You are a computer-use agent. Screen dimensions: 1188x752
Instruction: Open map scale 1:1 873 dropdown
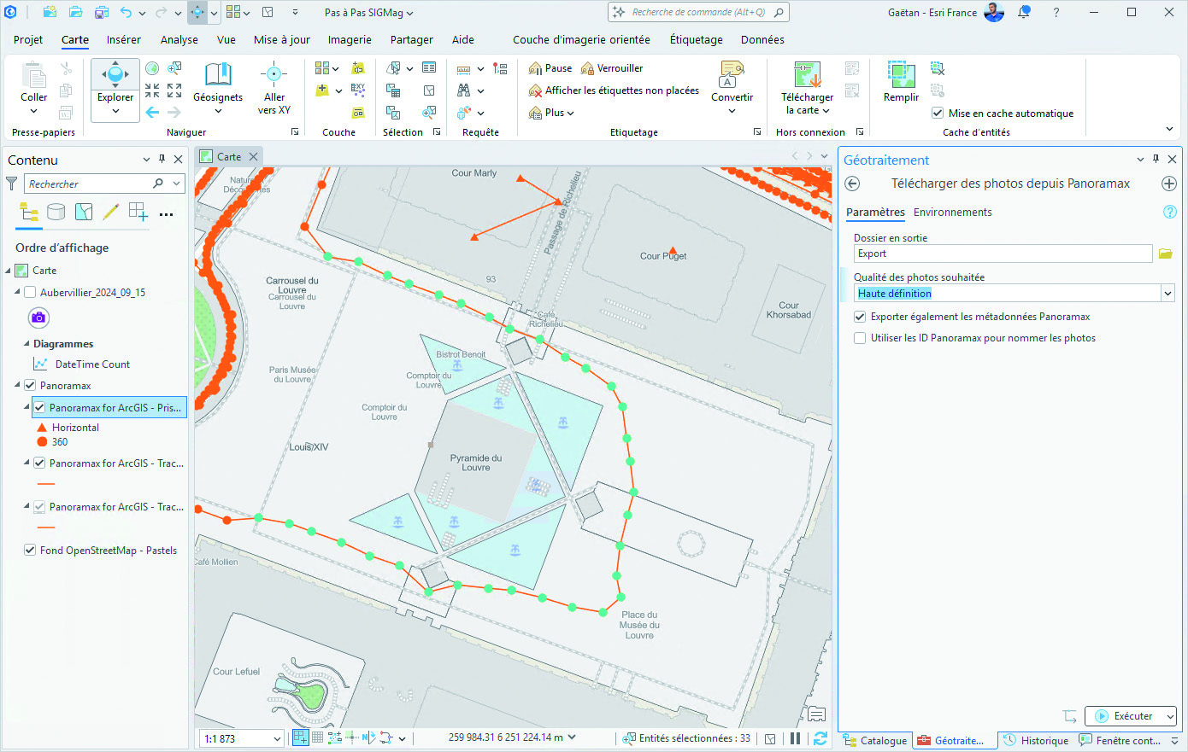click(x=277, y=738)
